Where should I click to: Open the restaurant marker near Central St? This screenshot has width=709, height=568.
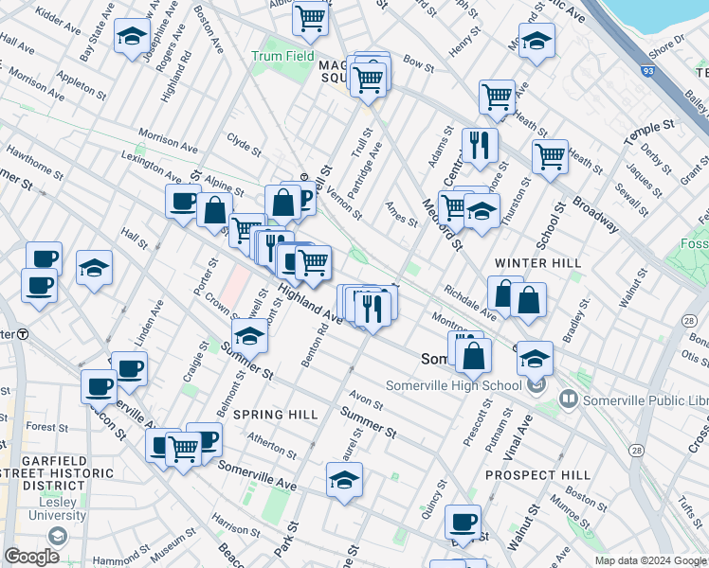click(481, 147)
